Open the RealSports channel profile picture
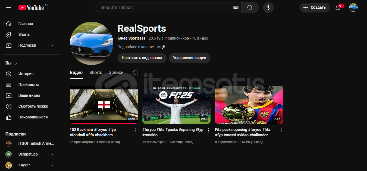 point(92,43)
